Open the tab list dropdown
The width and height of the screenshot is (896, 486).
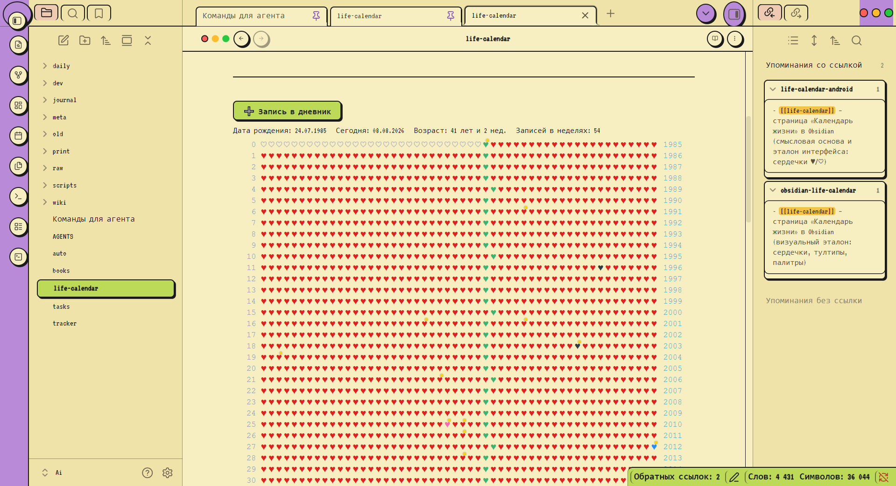[706, 14]
